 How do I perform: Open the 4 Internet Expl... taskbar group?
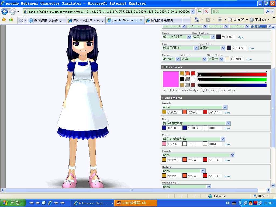coord(92,203)
